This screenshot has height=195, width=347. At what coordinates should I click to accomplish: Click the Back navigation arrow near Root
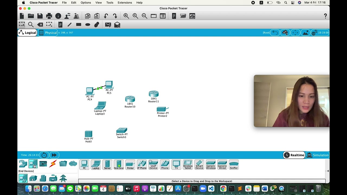click(x=275, y=33)
